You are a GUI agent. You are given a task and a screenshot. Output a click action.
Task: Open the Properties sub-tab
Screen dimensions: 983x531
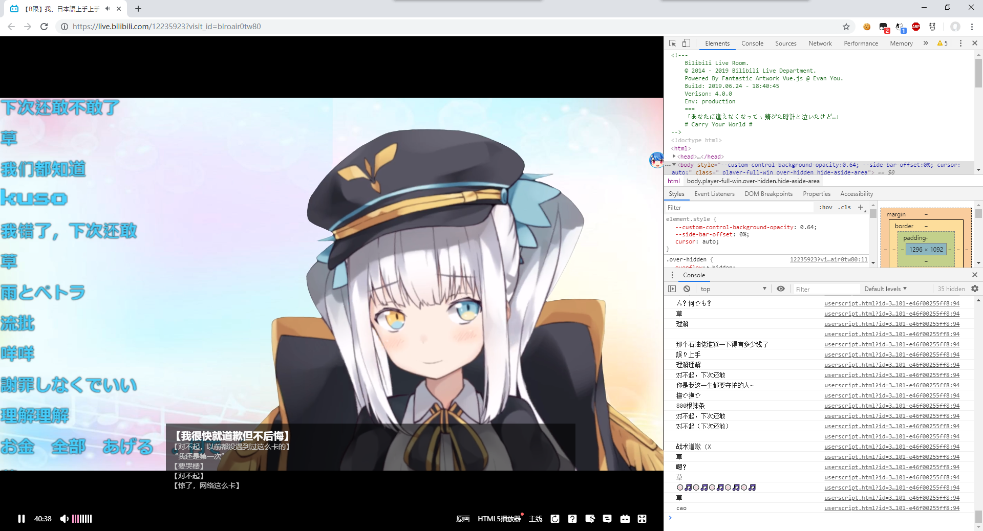tap(817, 194)
